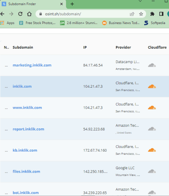This screenshot has width=169, height=196.
Task: Click the orange Cloudflare icon for kb.inklik.com
Action: [x=152, y=150]
